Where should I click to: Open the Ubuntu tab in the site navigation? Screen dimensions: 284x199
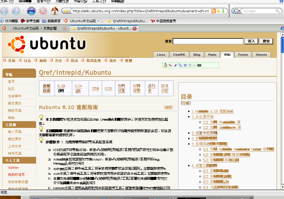tap(261, 55)
